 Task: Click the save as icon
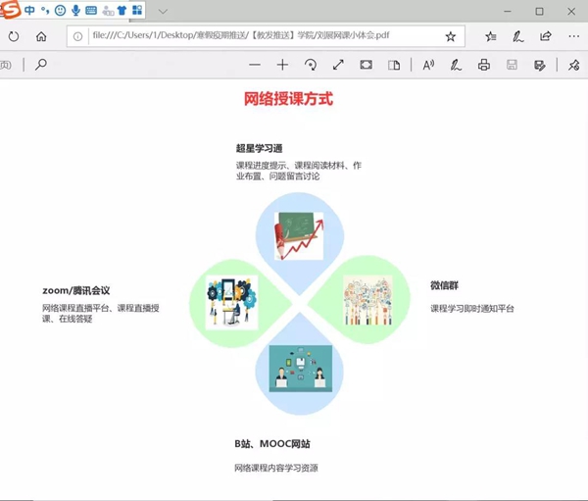pos(539,66)
